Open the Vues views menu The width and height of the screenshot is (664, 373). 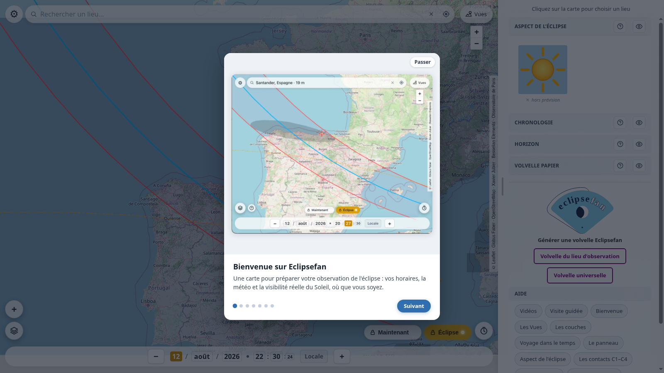[476, 14]
